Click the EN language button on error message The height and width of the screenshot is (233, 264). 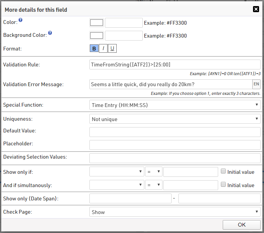click(256, 84)
